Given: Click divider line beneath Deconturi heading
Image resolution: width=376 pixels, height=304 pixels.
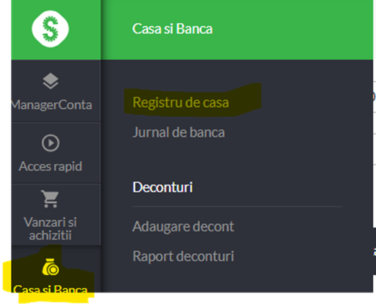Looking at the screenshot, I should [x=237, y=206].
